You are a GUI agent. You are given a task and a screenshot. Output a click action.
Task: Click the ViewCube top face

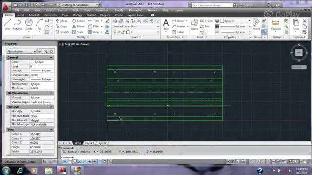coord(299,52)
